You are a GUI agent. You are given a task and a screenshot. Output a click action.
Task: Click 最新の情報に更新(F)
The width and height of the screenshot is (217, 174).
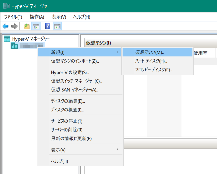[x=80, y=138]
